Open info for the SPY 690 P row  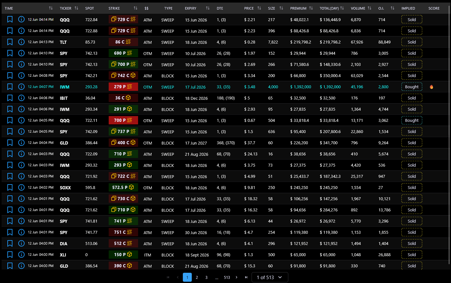click(x=21, y=53)
